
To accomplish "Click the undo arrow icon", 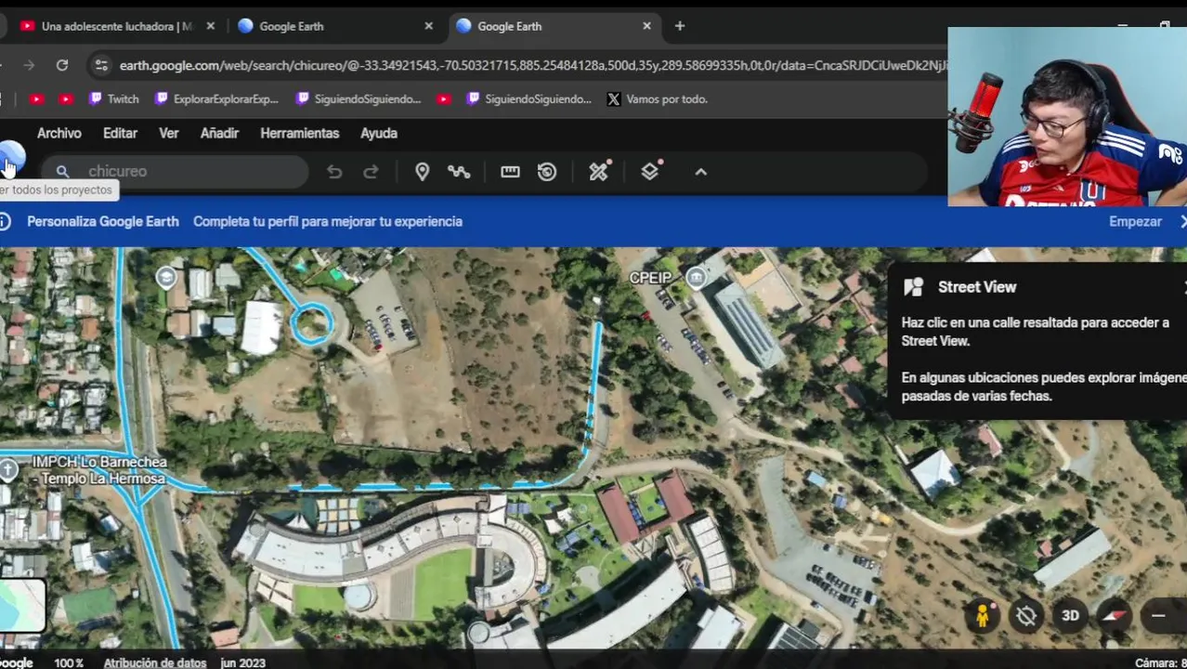I will (334, 171).
